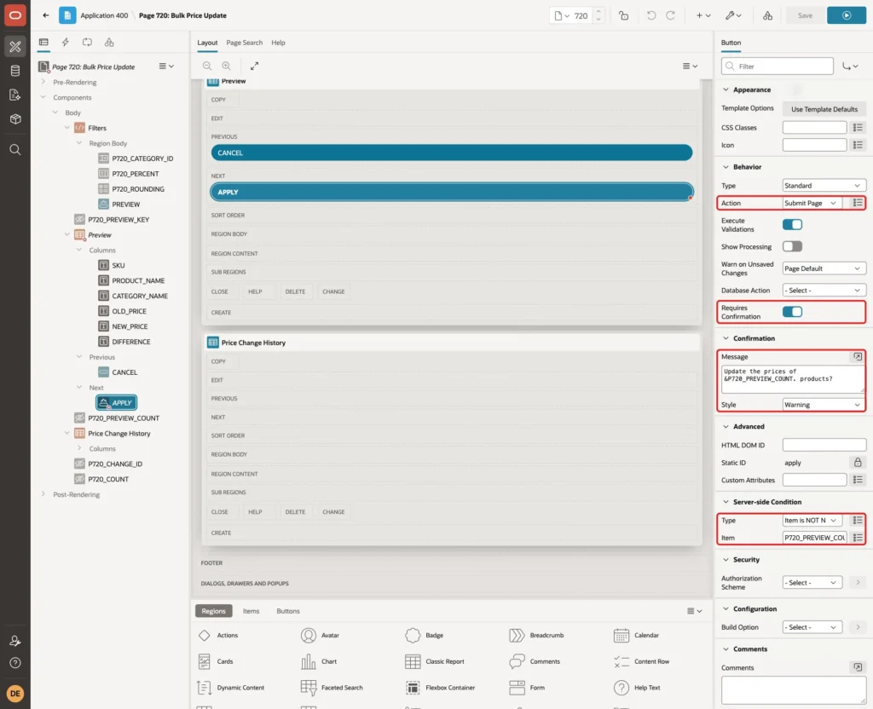Collapse the Appearance section

(726, 89)
